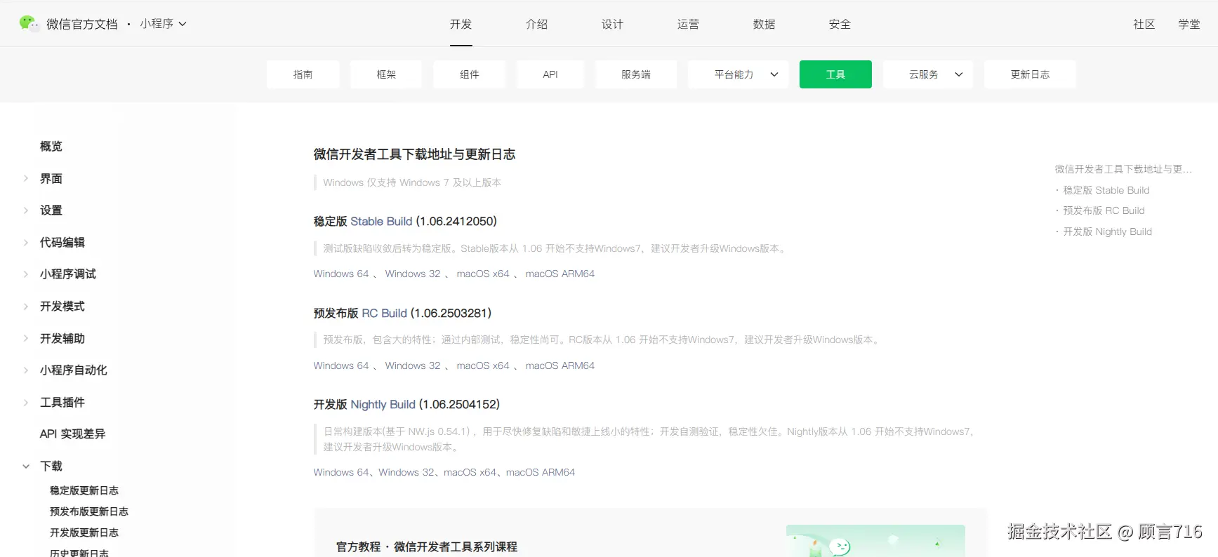Open the 学堂 link in the header
The width and height of the screenshot is (1218, 557).
point(1189,24)
